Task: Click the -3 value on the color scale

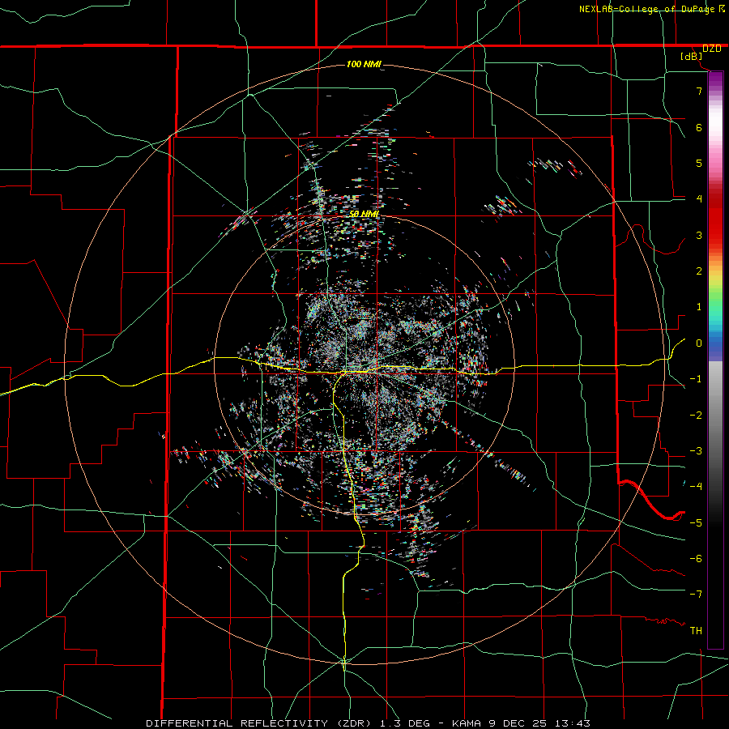Action: click(x=696, y=451)
